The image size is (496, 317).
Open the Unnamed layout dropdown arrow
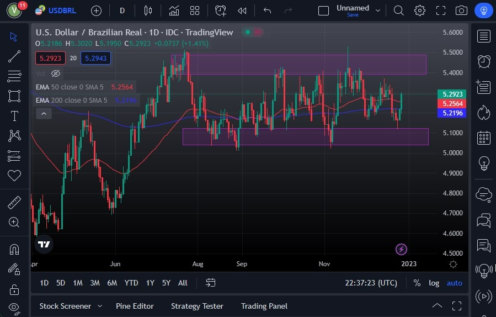coord(378,10)
